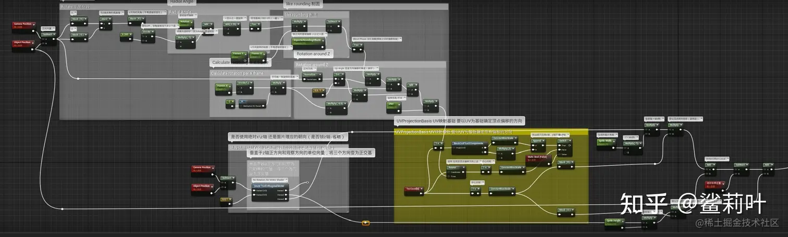Select the ImposterRoundingOffset node
The image size is (788, 237).
(x=308, y=44)
